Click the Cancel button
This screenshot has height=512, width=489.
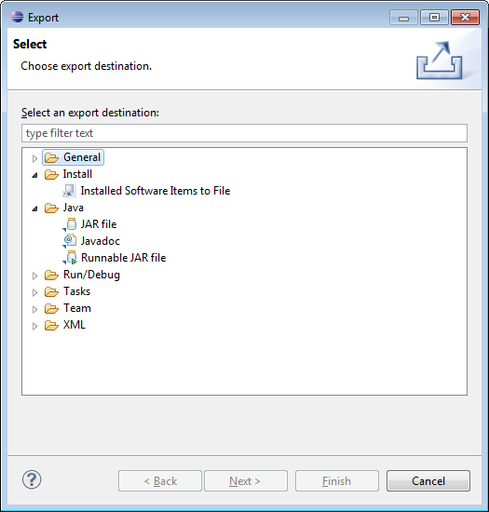(x=428, y=480)
